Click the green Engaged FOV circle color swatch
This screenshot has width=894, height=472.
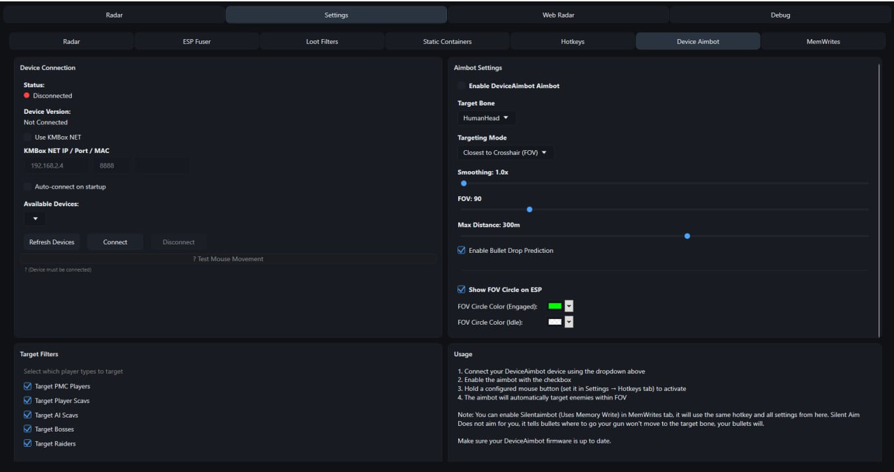click(x=555, y=306)
